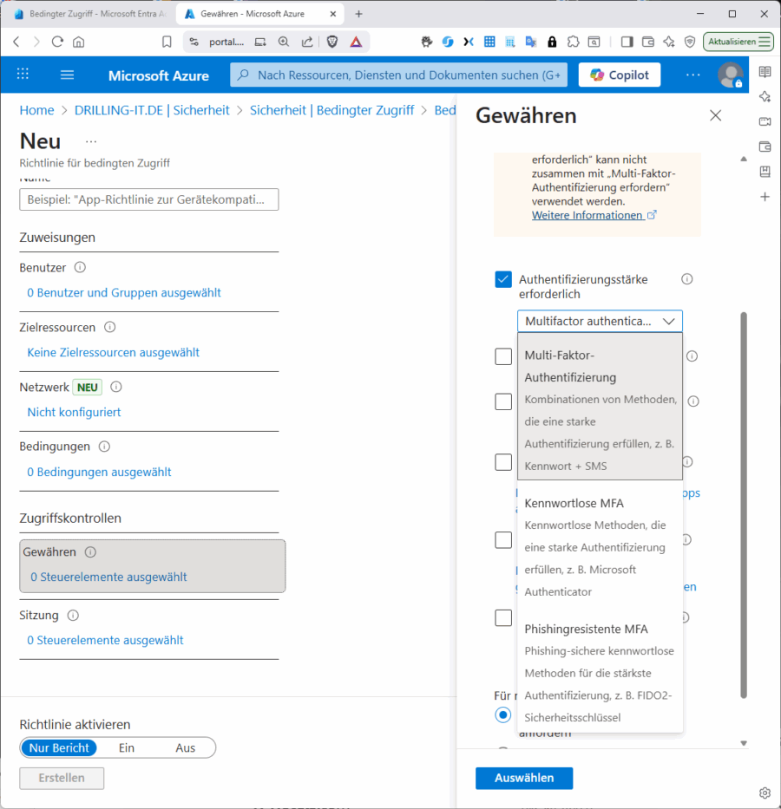
Task: Open Nicht konfiguriert network link
Action: 74,412
